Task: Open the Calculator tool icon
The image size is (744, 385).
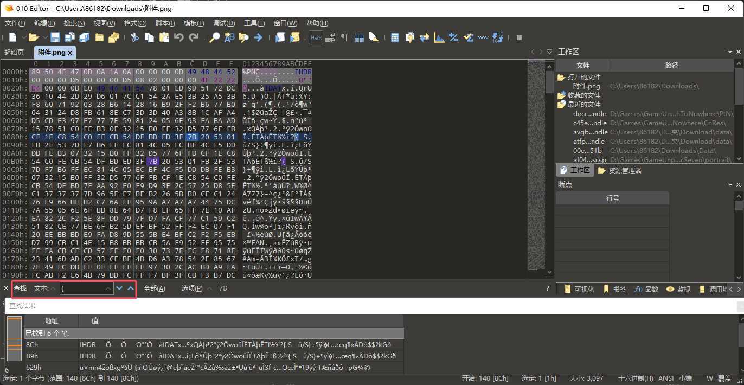Action: coord(395,37)
